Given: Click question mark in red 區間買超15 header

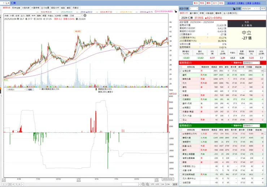Looking at the screenshot, I should (x=232, y=63).
